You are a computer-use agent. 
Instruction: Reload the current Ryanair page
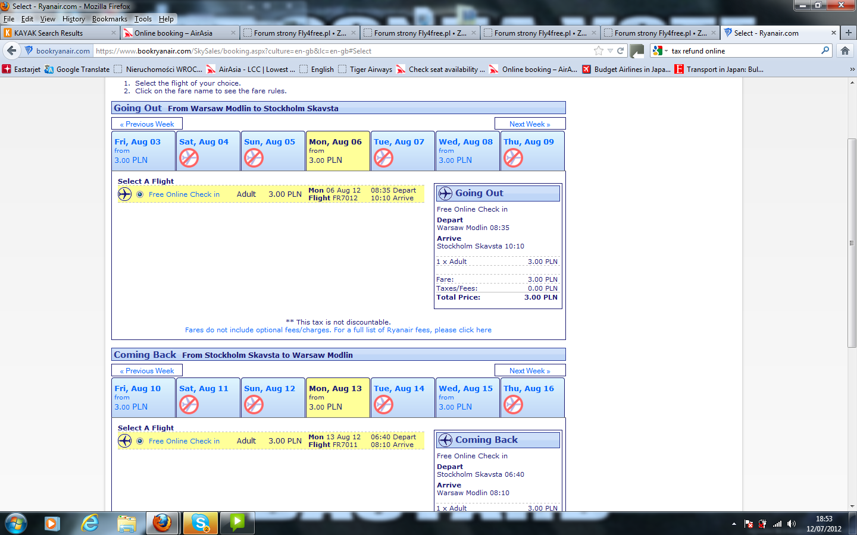coord(620,51)
